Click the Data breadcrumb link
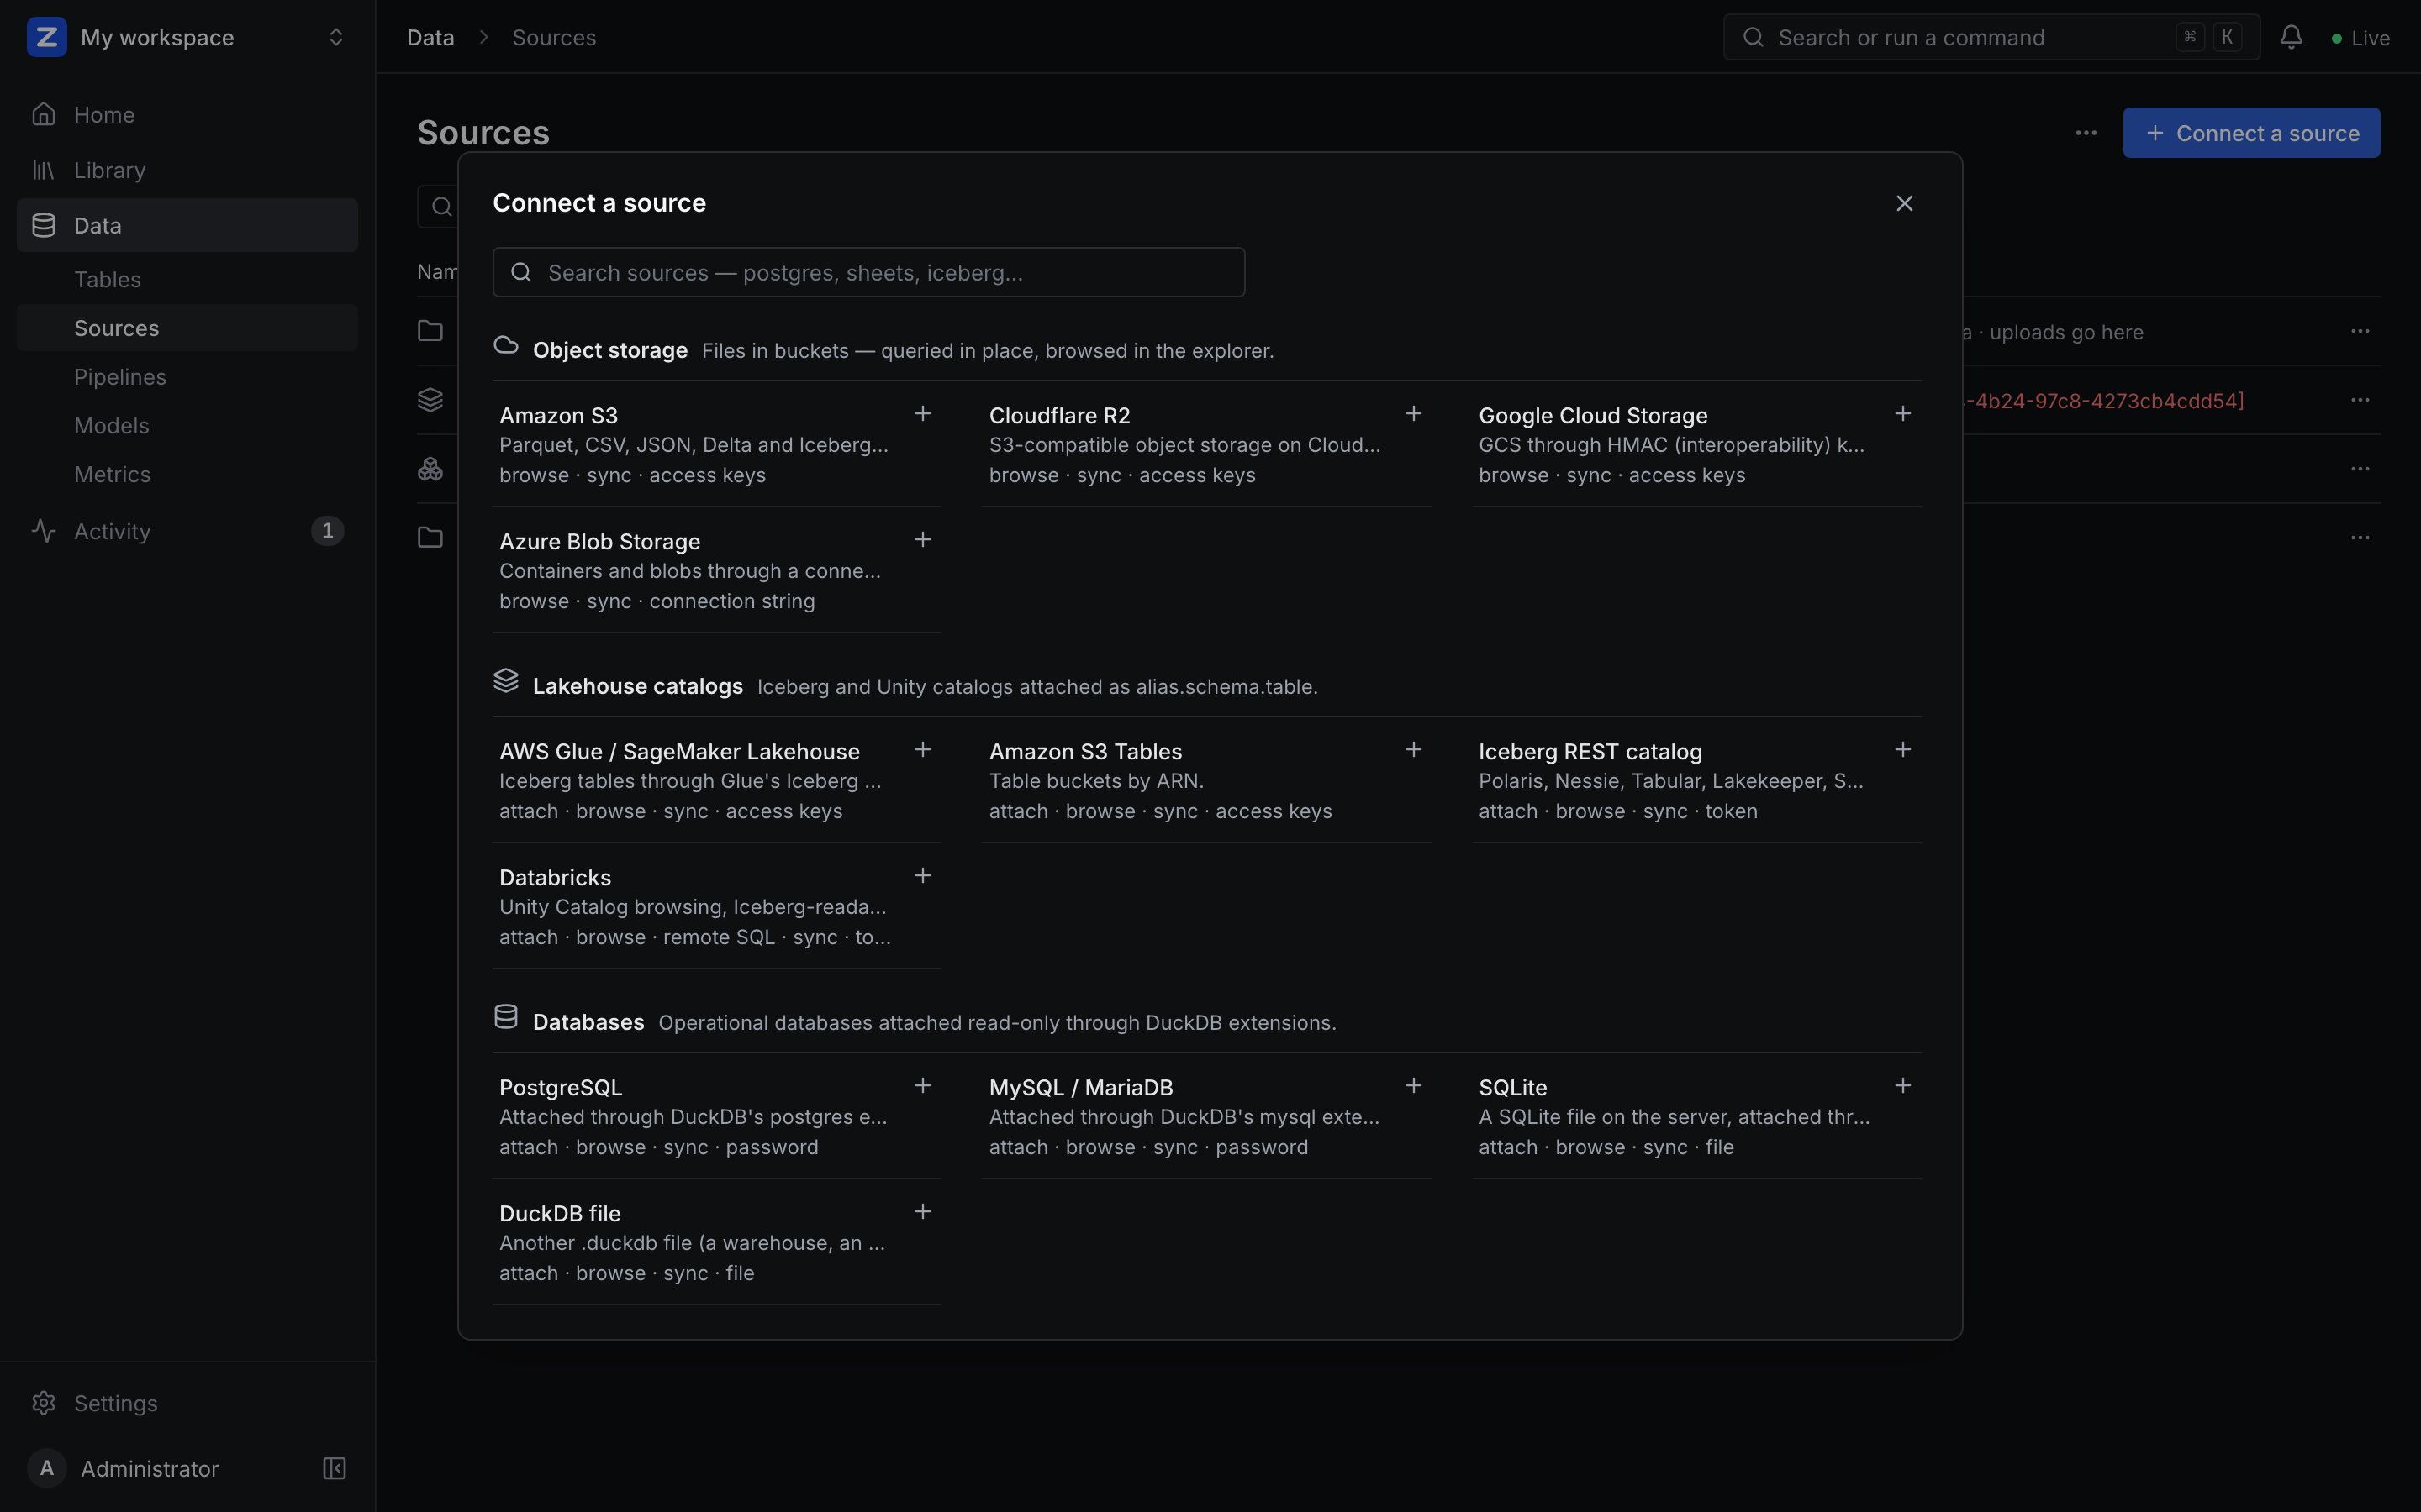This screenshot has height=1512, width=2421. coord(430,37)
